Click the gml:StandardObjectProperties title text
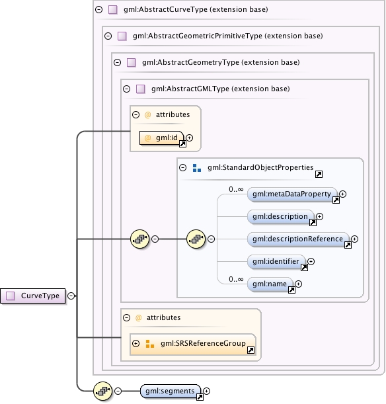This screenshot has height=404, width=386. pyautogui.click(x=260, y=168)
